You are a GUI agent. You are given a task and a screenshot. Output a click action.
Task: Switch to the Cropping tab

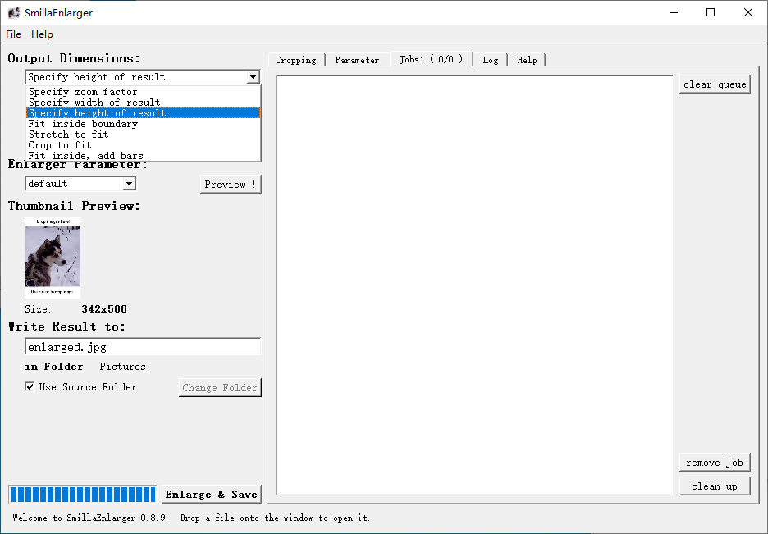point(295,60)
